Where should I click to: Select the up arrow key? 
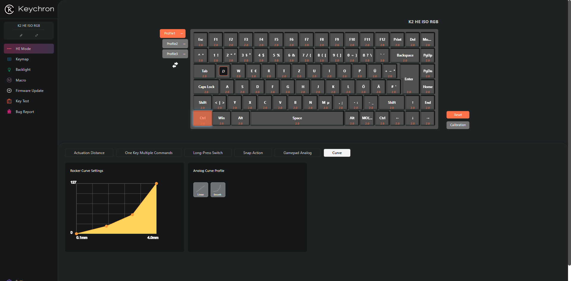click(412, 103)
